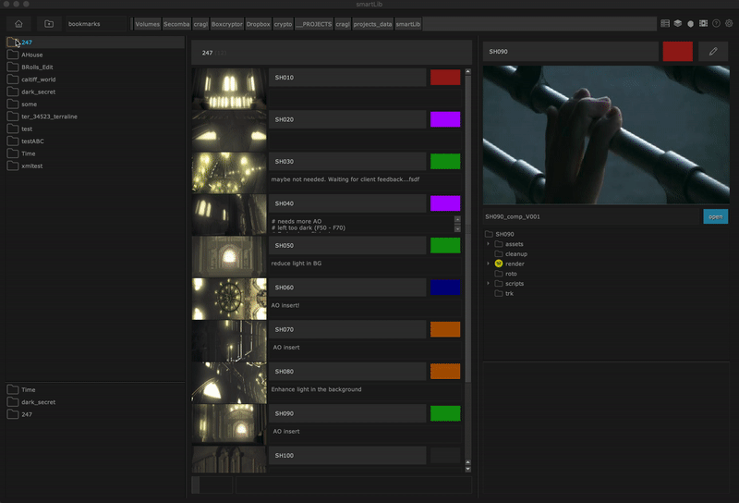The height and width of the screenshot is (503, 739).
Task: Click the pencil edit icon for SH090
Action: tap(712, 52)
